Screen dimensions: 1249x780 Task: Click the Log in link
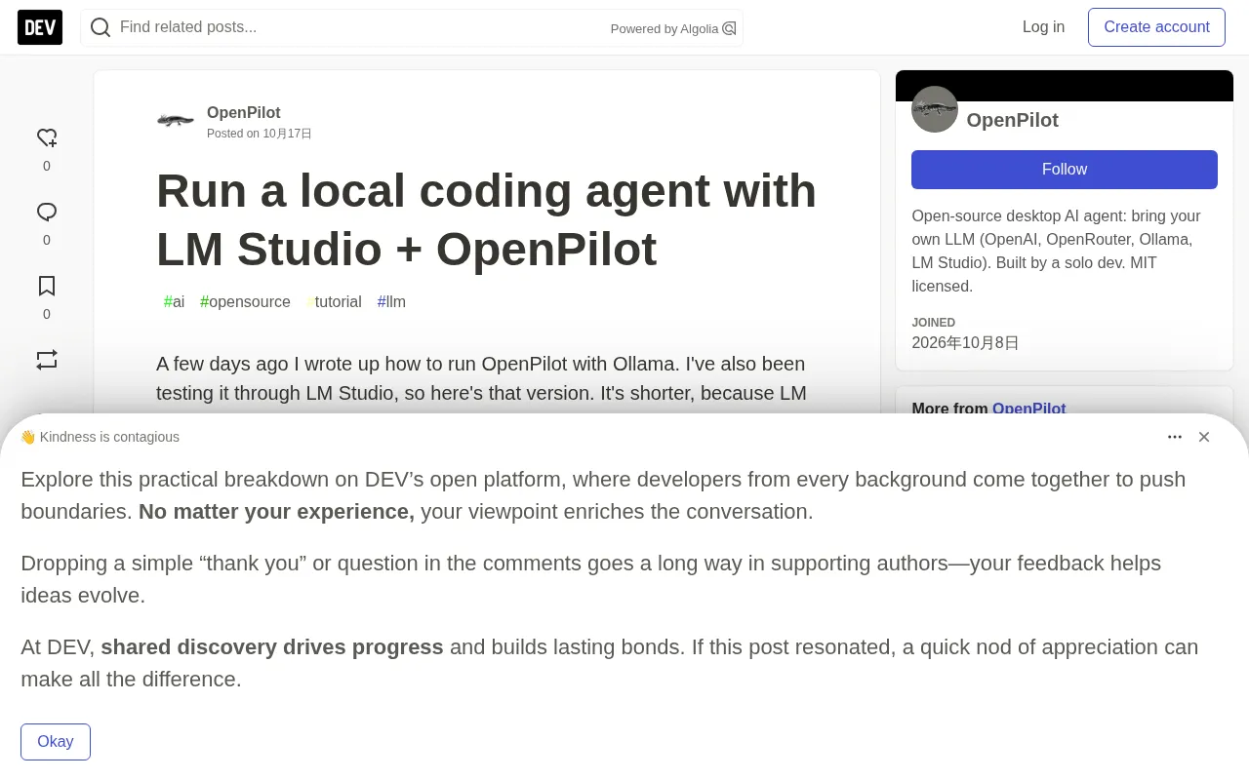point(1043,27)
